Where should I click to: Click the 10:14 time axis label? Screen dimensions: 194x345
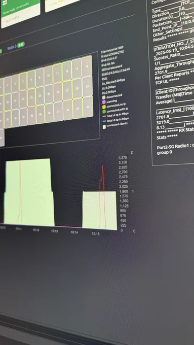(x=74, y=232)
